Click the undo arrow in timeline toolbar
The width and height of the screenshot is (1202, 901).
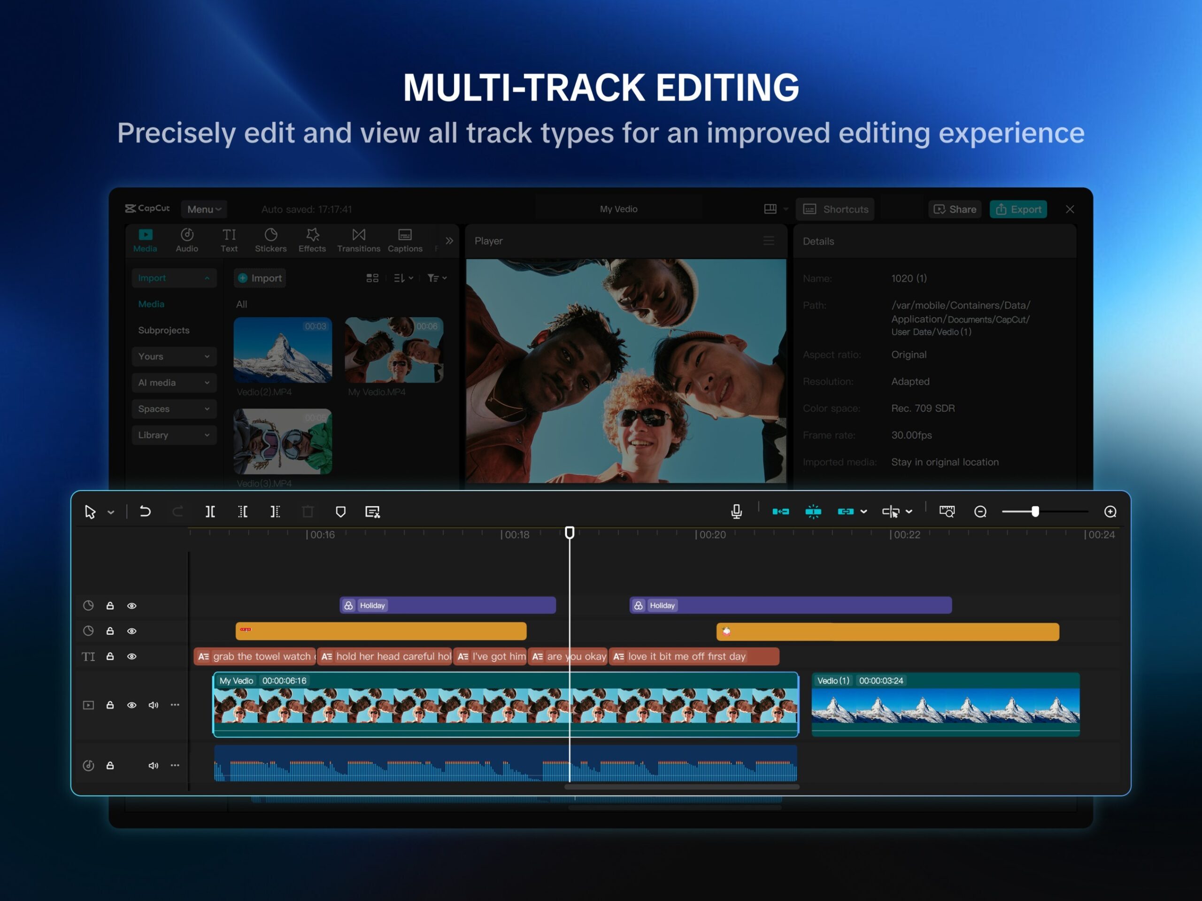point(145,511)
